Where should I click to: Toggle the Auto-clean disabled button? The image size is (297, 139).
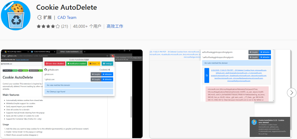[55, 63]
